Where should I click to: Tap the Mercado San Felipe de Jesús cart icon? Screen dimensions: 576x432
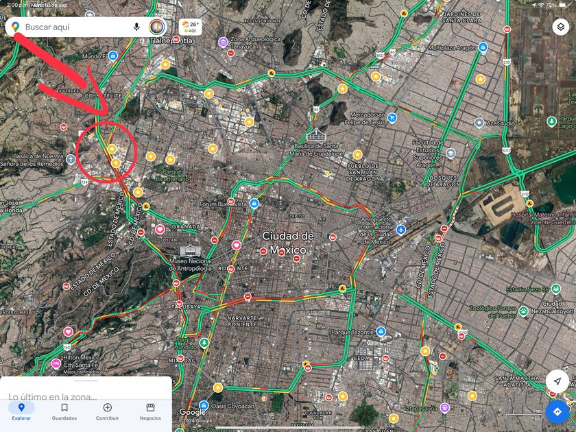click(x=392, y=117)
